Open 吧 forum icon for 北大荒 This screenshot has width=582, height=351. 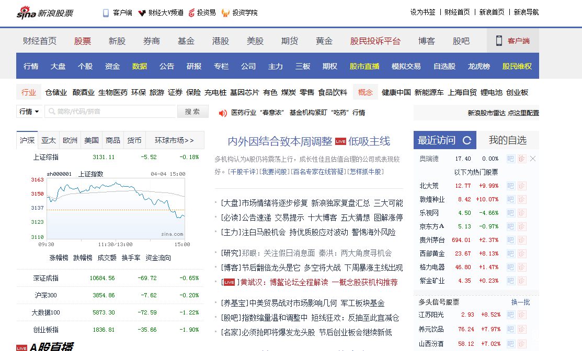[511, 186]
